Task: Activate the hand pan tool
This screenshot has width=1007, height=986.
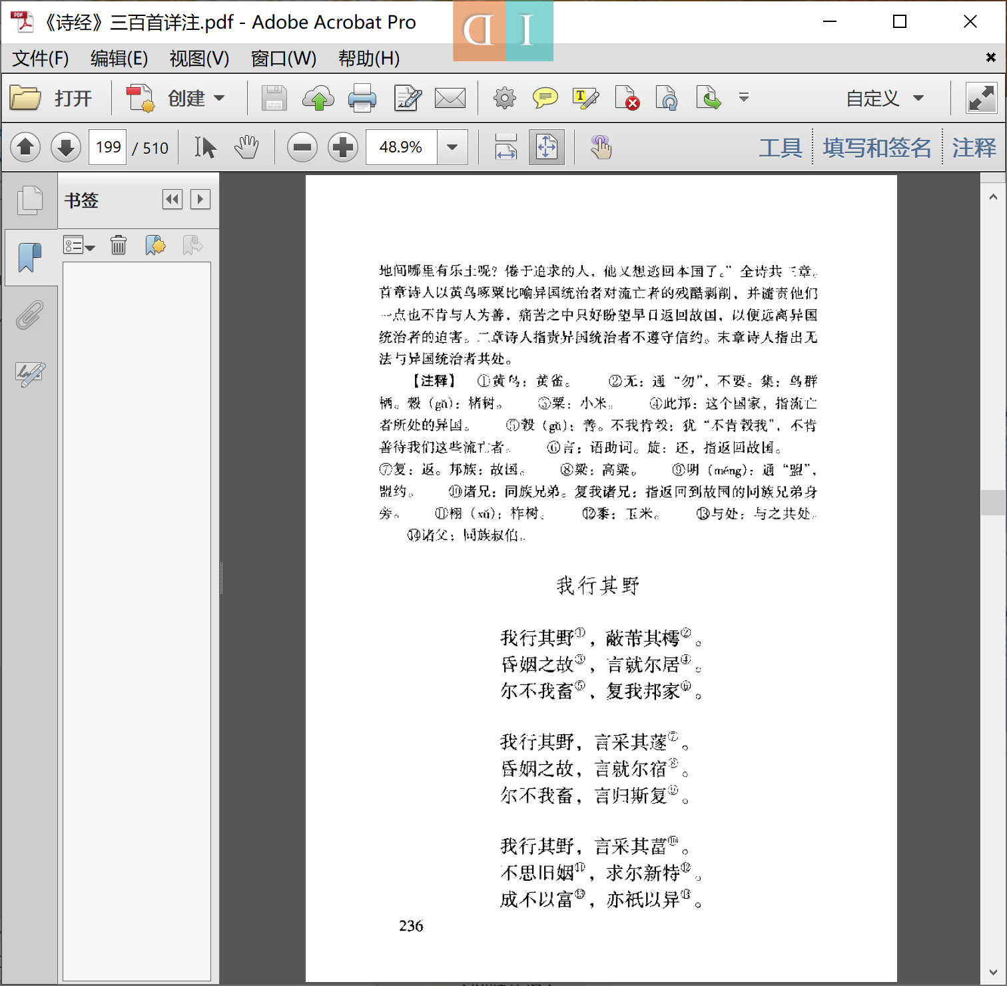Action: (246, 147)
